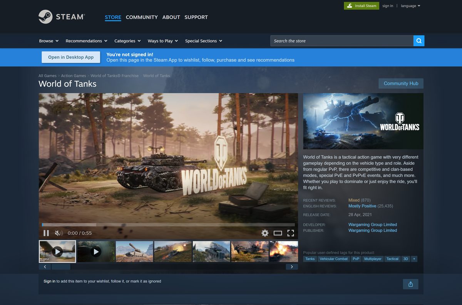Open the Recommendations dropdown
The height and width of the screenshot is (305, 462).
87,41
